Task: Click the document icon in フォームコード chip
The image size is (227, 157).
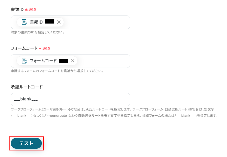Action: coord(24,61)
